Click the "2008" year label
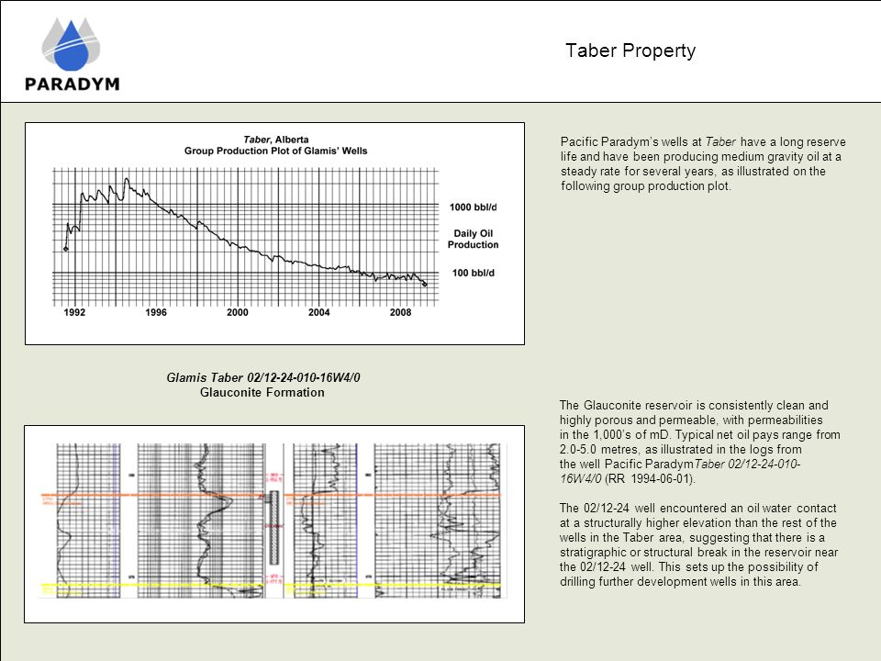Viewport: 881px width, 661px height. pyautogui.click(x=401, y=312)
